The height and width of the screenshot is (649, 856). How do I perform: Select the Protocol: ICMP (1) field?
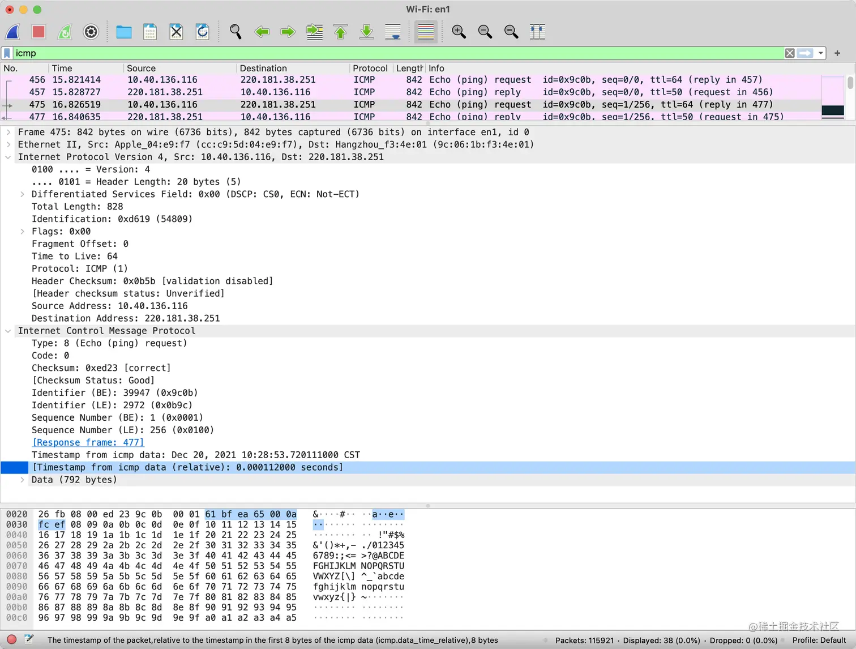coord(80,269)
